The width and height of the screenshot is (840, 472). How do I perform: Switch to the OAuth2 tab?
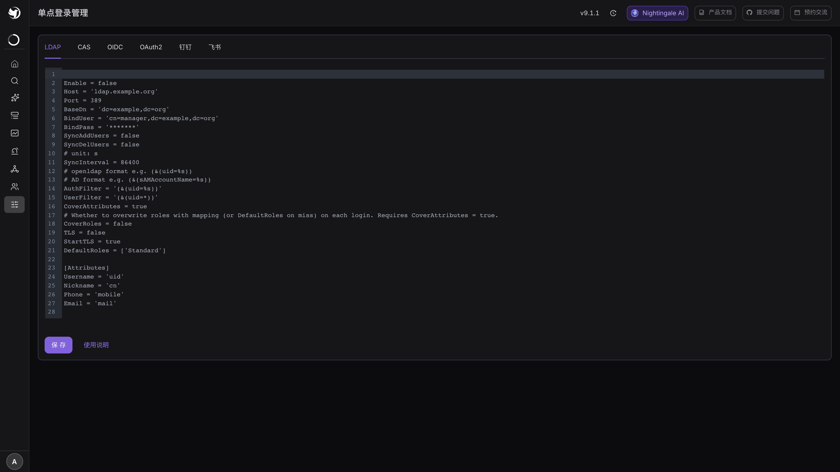(151, 47)
